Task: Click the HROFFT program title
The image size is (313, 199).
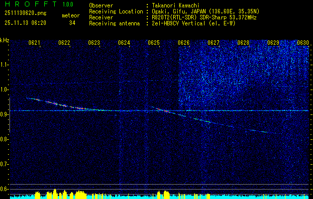Action: (x=30, y=4)
